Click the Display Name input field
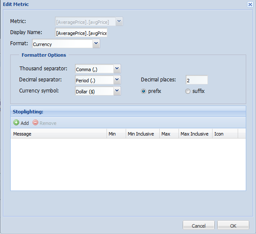Viewport: 256px width, 234px height. pos(81,32)
